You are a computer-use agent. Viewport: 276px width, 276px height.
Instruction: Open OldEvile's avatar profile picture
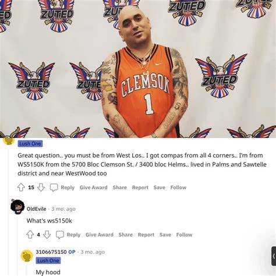click(x=17, y=207)
